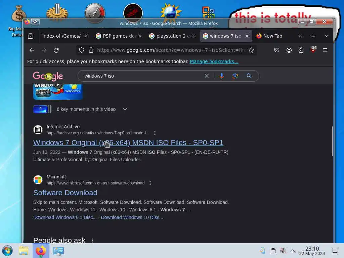Open People also ask options menu
Image resolution: width=344 pixels, height=258 pixels.
click(92, 241)
